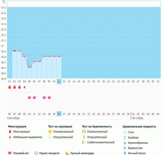This screenshot has width=163, height=155.
Task: Click the heart icon on cycle day 09
Action: click(49, 98)
